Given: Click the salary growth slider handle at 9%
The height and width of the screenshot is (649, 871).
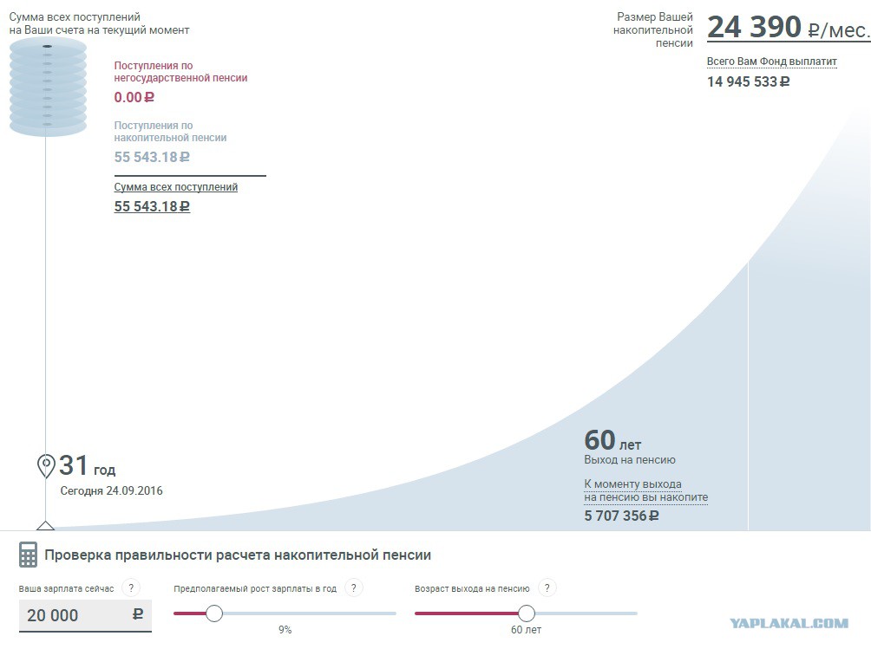Looking at the screenshot, I should click(x=214, y=613).
